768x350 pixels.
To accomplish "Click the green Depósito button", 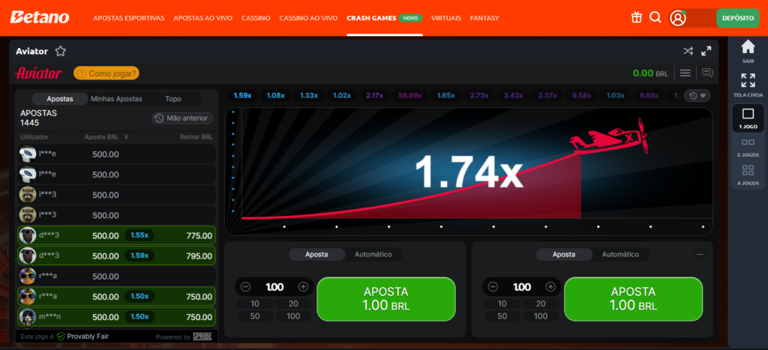I will [x=738, y=18].
